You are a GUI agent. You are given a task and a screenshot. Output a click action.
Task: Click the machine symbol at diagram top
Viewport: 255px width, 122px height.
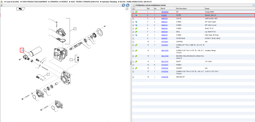tap(21, 9)
